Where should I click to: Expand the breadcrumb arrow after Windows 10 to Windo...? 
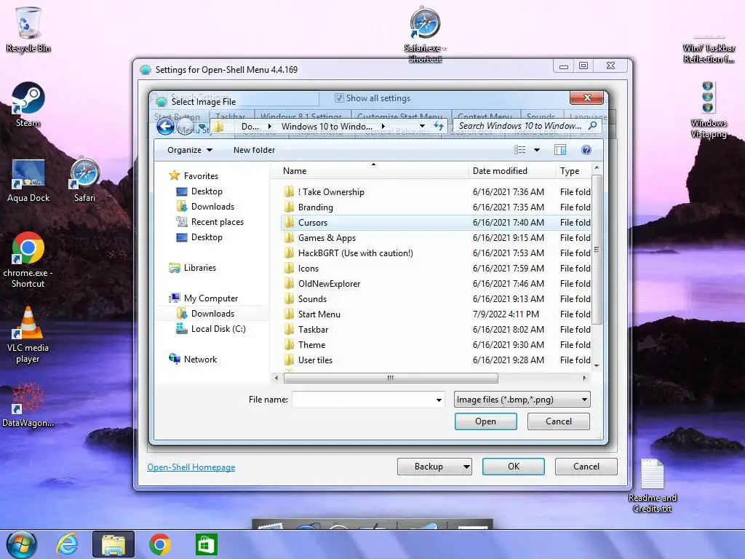383,127
